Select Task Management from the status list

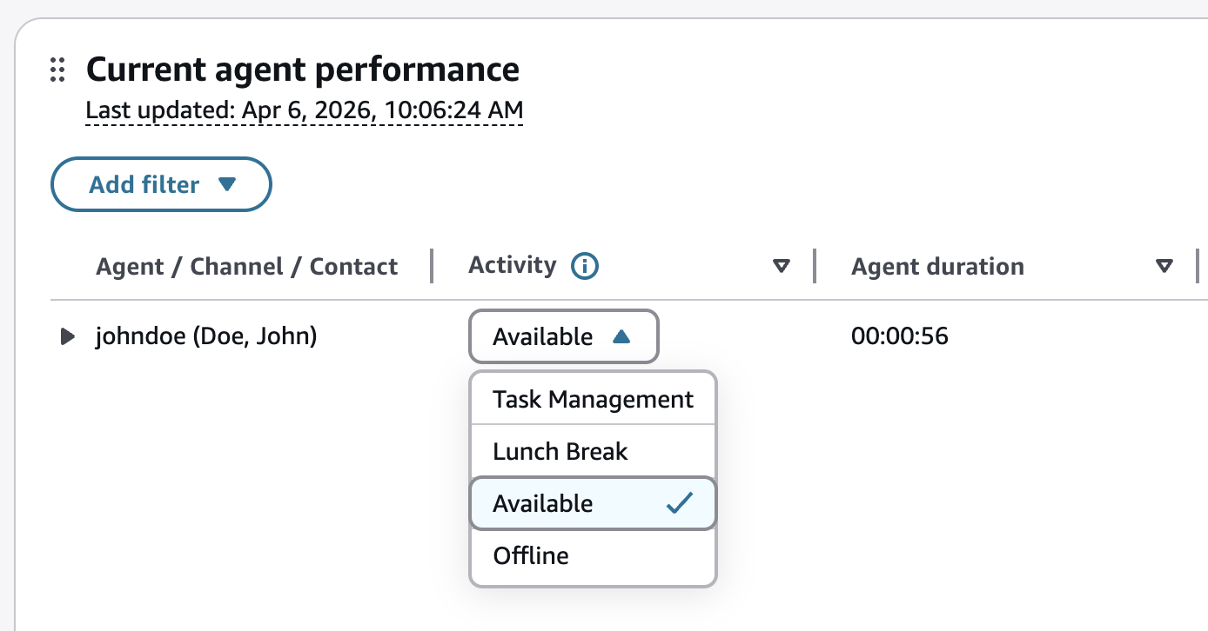pos(593,400)
